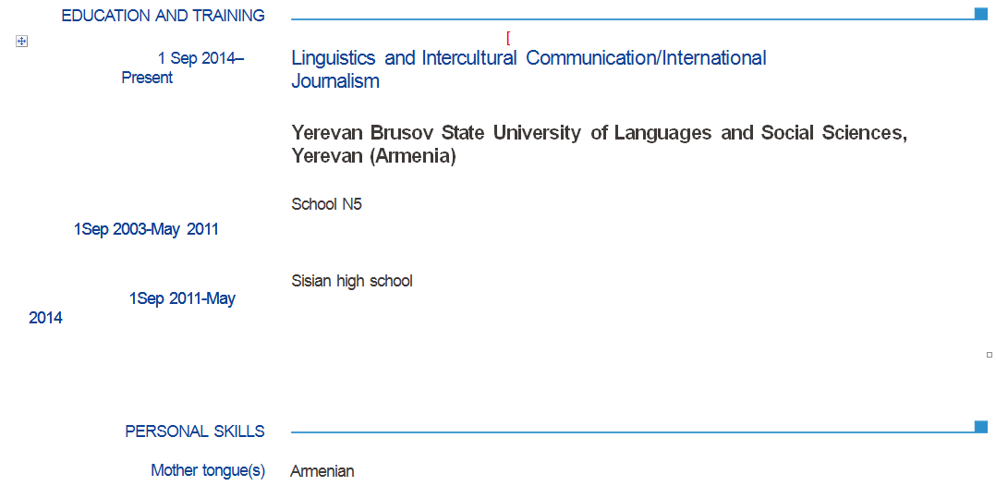Click the red bracket marker above title
The height and width of the screenshot is (486, 996).
508,38
